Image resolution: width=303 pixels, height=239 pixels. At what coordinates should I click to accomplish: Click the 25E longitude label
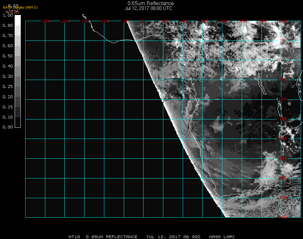(244, 21)
